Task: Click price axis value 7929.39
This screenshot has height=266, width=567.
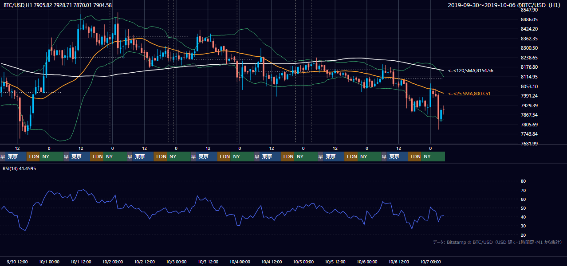Action: [x=529, y=106]
